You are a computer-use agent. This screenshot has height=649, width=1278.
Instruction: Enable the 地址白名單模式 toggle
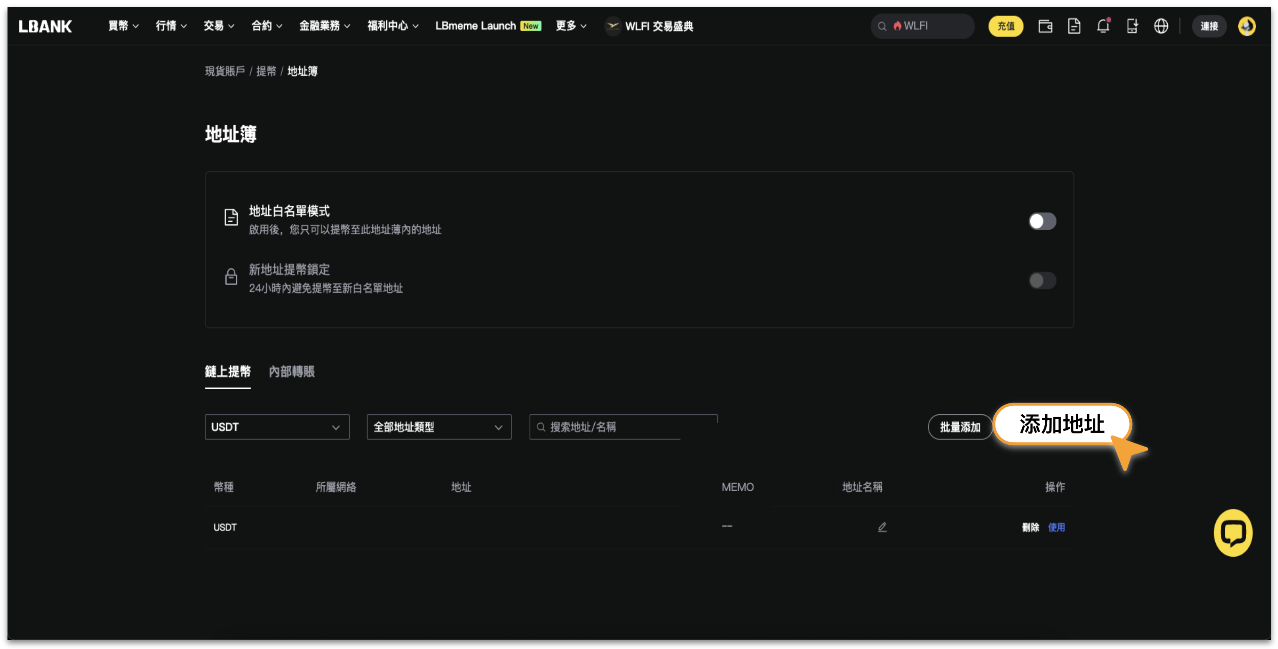pos(1042,221)
